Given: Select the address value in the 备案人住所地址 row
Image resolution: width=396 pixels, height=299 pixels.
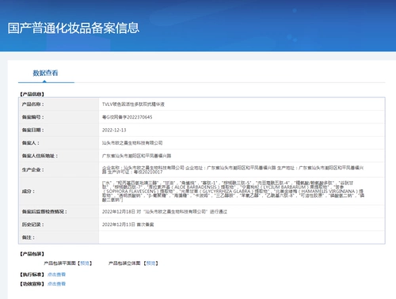Looking at the screenshot, I should [137, 156].
